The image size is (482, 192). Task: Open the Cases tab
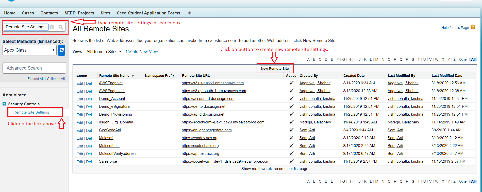point(28,13)
